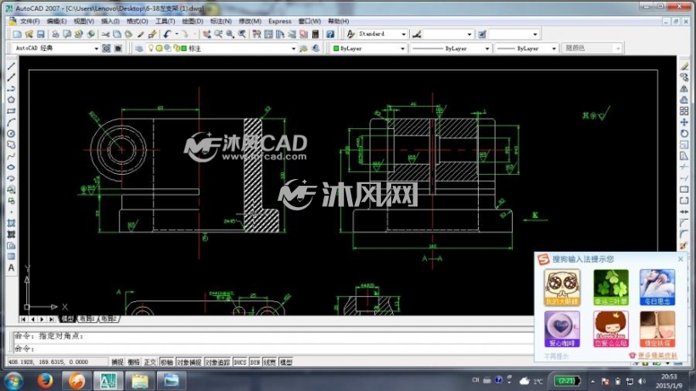
Task: Open the 视图(V) menu
Action: [x=83, y=21]
